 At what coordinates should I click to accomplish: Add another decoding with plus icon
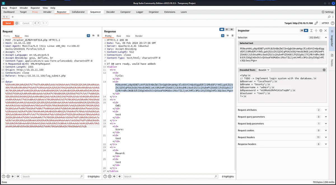coord(324,70)
